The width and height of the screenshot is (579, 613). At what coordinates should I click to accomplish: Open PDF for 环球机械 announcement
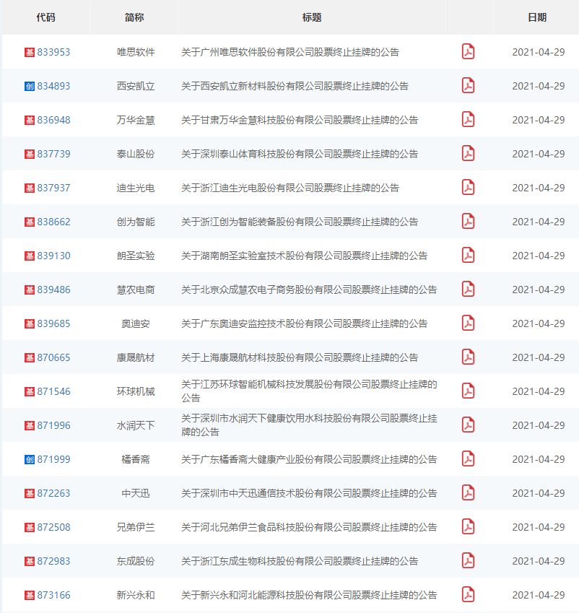click(468, 391)
